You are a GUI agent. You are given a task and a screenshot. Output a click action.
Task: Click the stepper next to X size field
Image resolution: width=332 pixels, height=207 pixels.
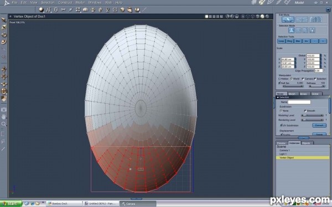[295, 60]
